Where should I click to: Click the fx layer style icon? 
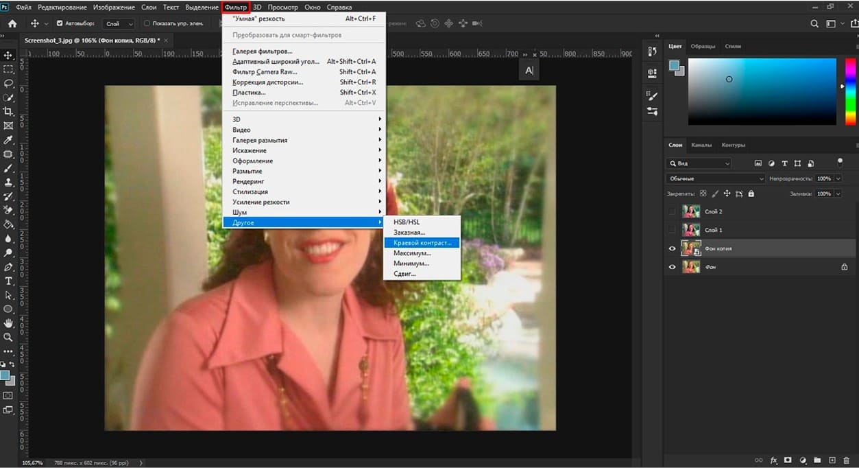point(773,460)
